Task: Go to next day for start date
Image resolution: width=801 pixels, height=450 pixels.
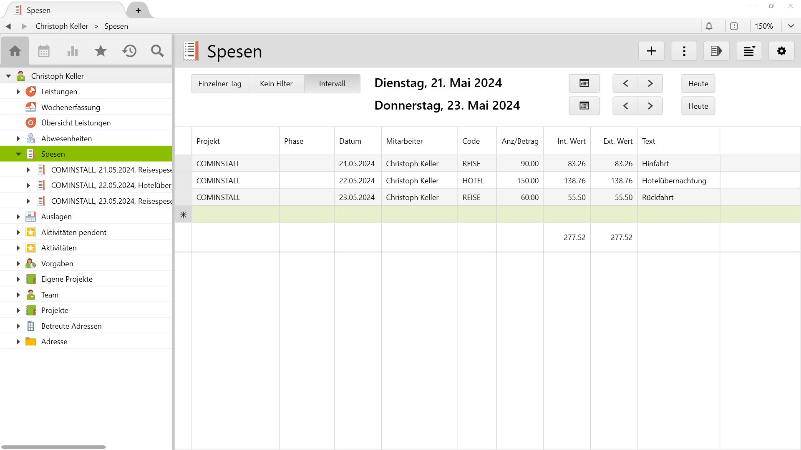Action: pos(650,83)
